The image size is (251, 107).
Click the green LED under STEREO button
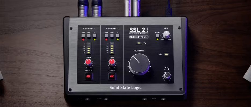pyautogui.click(x=158, y=39)
